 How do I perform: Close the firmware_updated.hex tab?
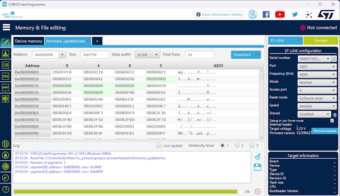pyautogui.click(x=88, y=41)
